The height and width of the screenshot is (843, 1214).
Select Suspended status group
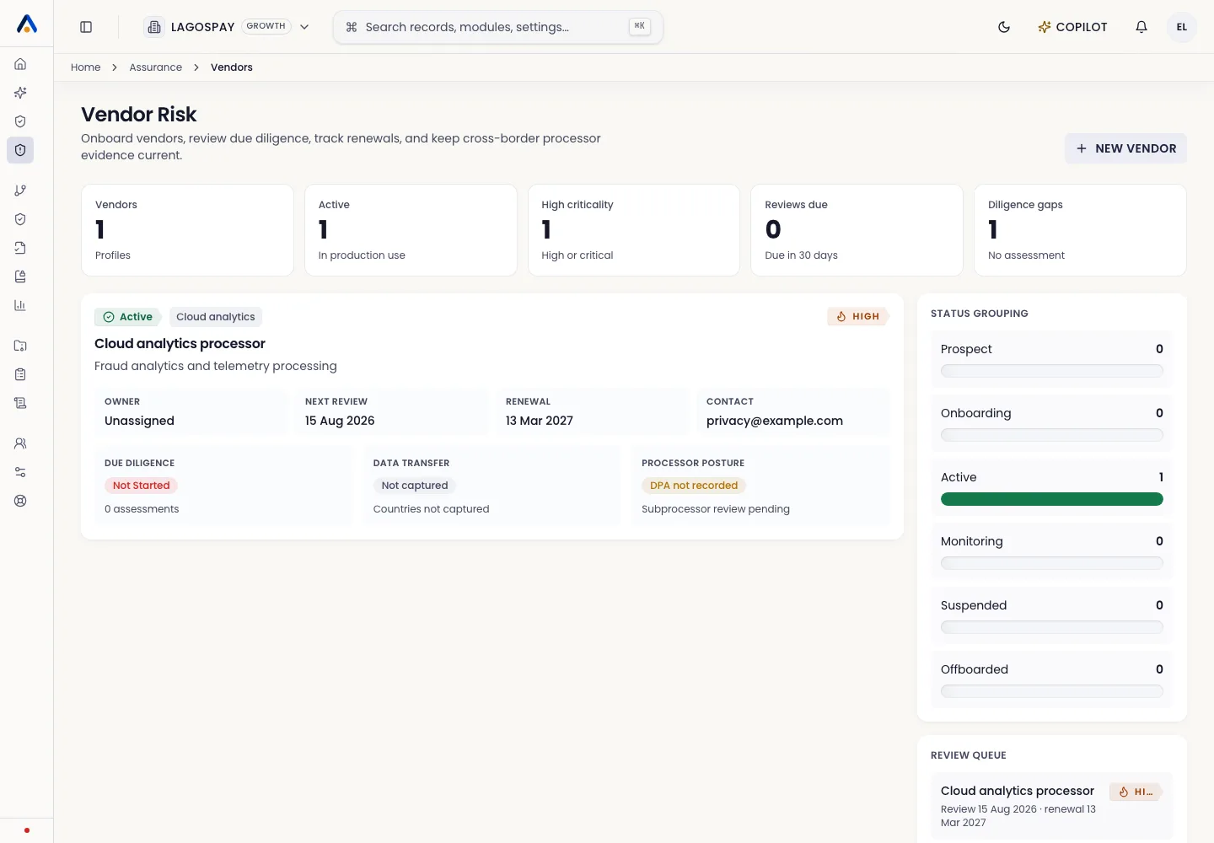1052,615
